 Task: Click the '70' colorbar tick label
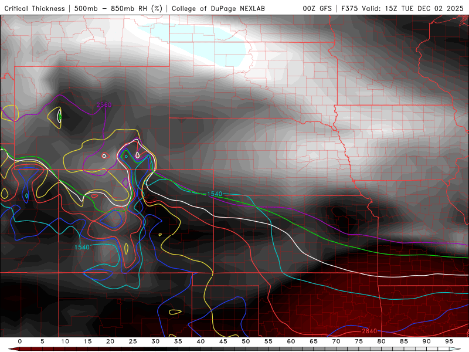pos(336,341)
